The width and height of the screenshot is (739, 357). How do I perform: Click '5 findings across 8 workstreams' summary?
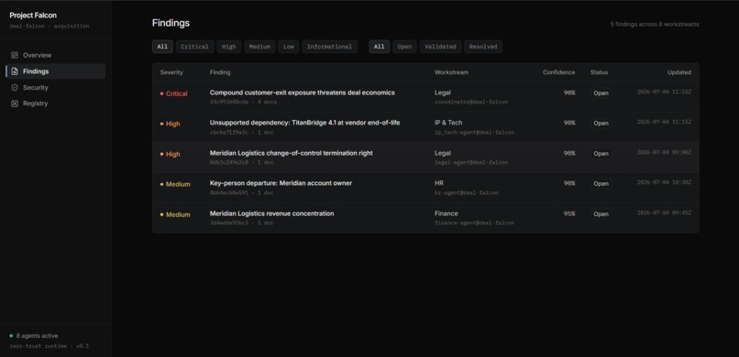[655, 24]
